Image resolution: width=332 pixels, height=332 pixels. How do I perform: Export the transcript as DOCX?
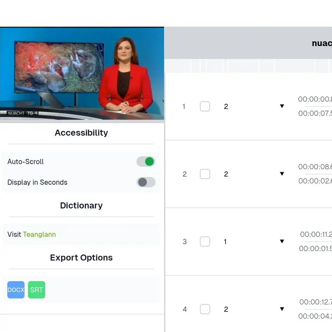pos(16,290)
